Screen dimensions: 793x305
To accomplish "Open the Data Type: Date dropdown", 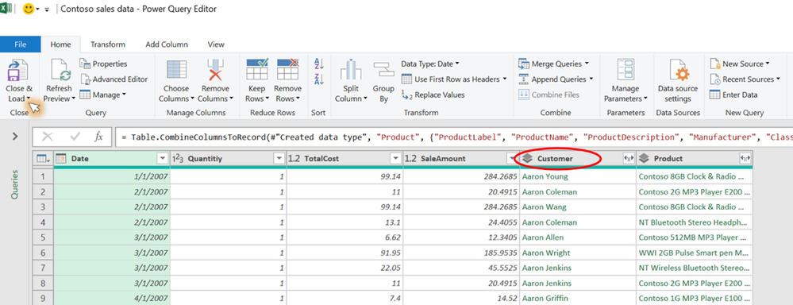I will [430, 64].
